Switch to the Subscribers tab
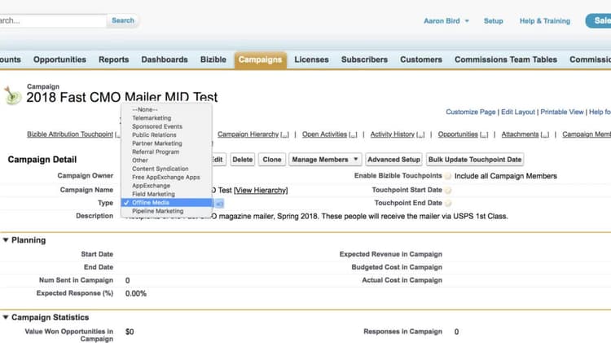Image resolution: width=611 pixels, height=343 pixels. tap(364, 59)
